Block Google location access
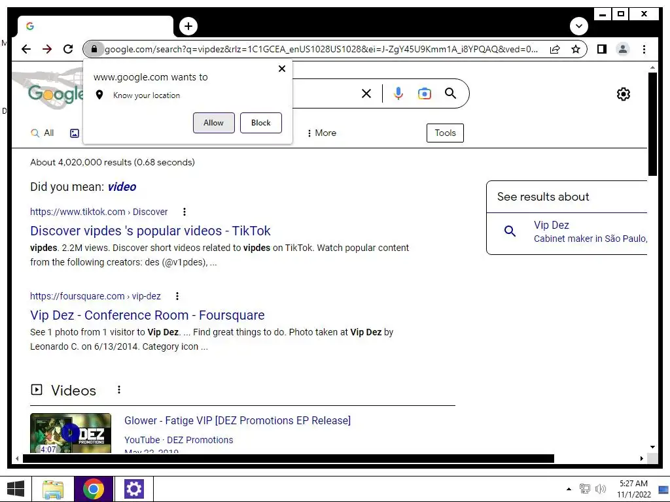The height and width of the screenshot is (502, 670). pyautogui.click(x=260, y=123)
